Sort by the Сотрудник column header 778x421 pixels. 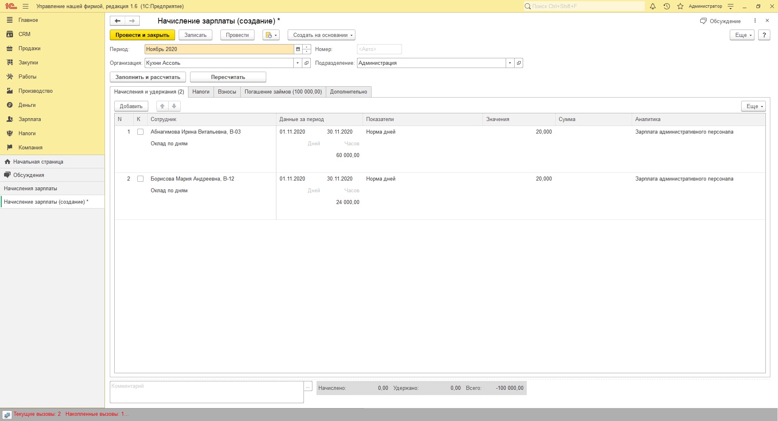(x=212, y=119)
